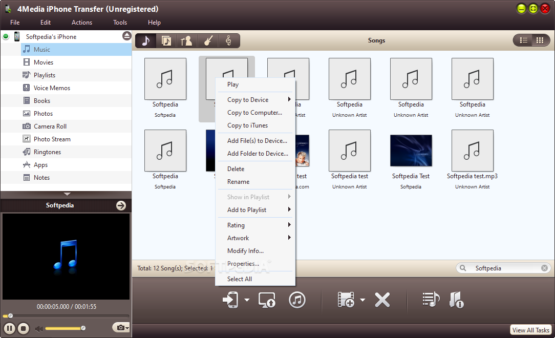Switch to the Composers treble clef tab

click(229, 40)
